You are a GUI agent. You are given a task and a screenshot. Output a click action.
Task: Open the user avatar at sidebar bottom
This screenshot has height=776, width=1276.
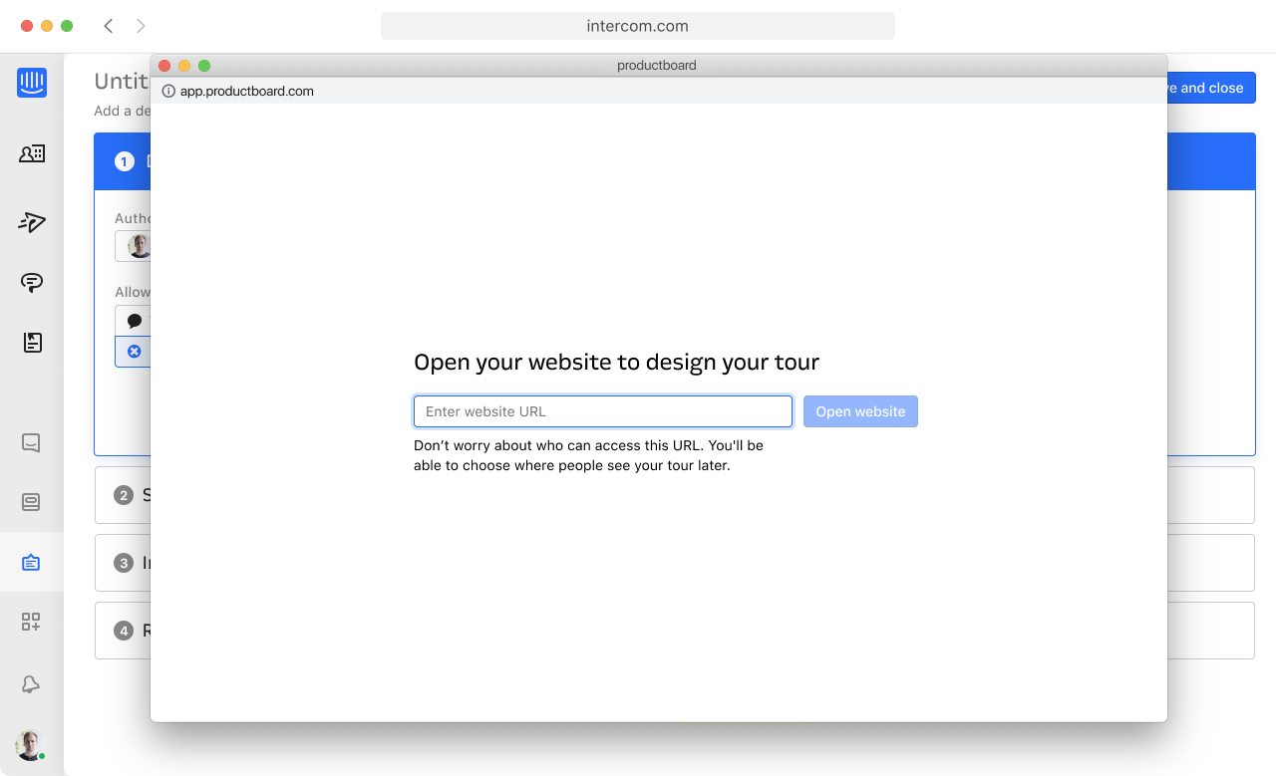coord(30,745)
